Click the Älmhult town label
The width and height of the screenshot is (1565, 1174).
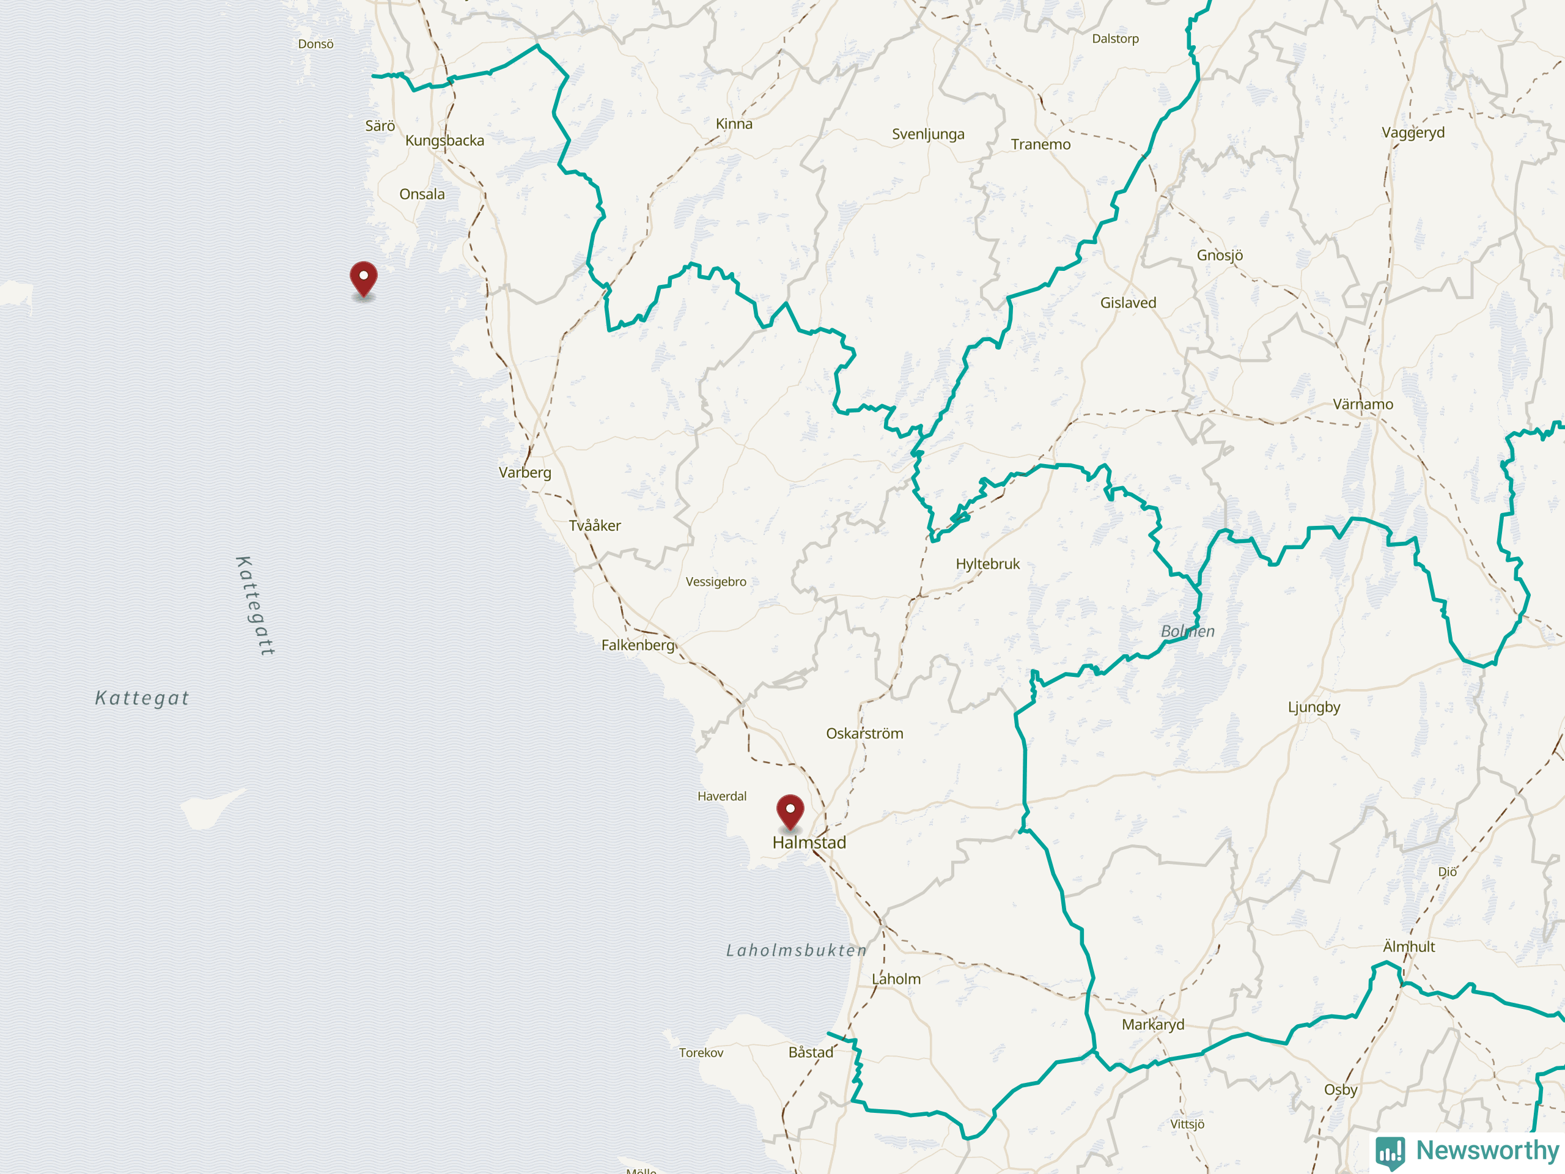[1408, 946]
